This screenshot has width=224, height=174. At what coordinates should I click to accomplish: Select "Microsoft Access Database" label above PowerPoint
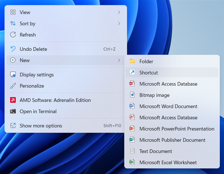point(168,117)
